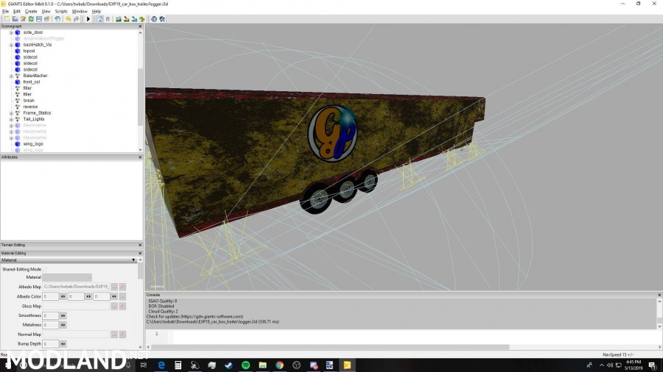The image size is (663, 372).
Task: Select the foliage tree tool icon
Action: [x=142, y=19]
